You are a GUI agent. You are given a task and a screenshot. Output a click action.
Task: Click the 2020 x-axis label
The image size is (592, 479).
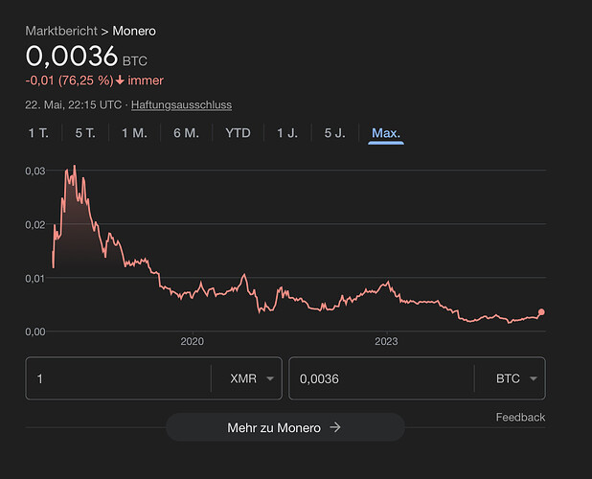point(193,341)
